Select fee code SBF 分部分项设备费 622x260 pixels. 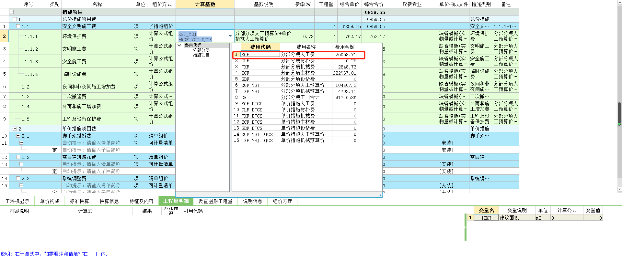(295, 79)
